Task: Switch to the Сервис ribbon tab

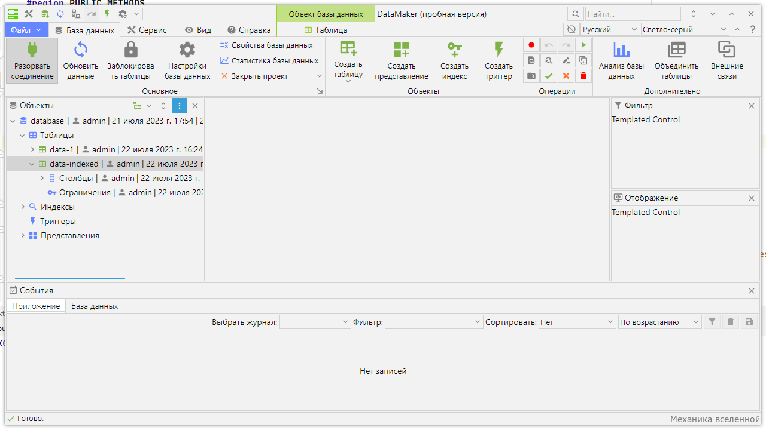Action: click(147, 30)
